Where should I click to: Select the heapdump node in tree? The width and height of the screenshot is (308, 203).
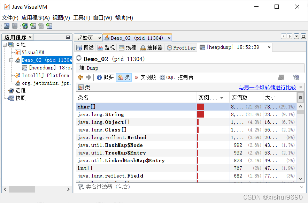(x=51, y=68)
